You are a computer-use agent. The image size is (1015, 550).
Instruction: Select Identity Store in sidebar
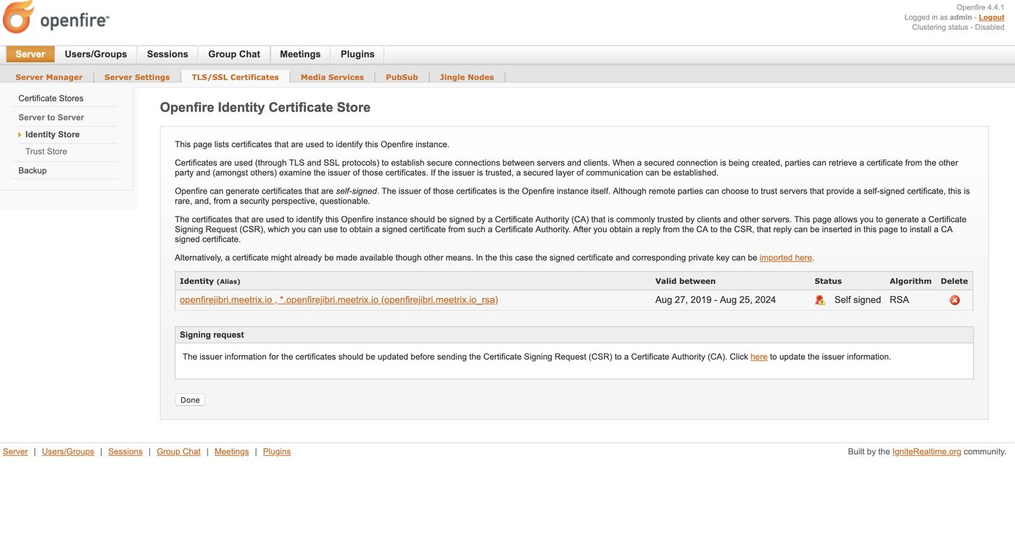52,135
